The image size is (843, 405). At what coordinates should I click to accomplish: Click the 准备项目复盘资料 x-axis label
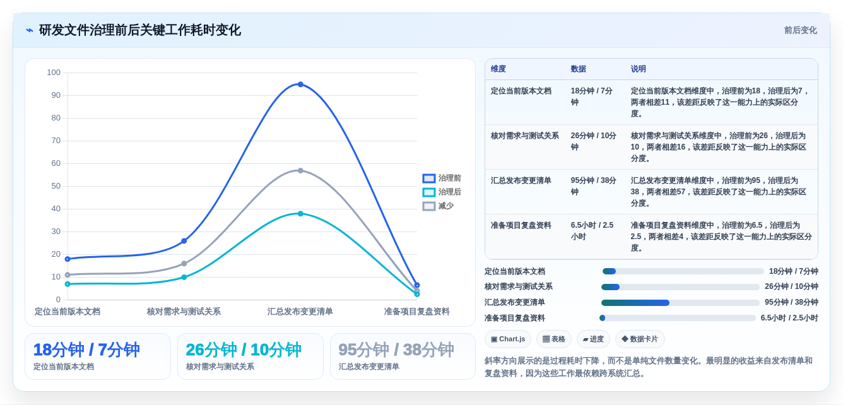417,312
